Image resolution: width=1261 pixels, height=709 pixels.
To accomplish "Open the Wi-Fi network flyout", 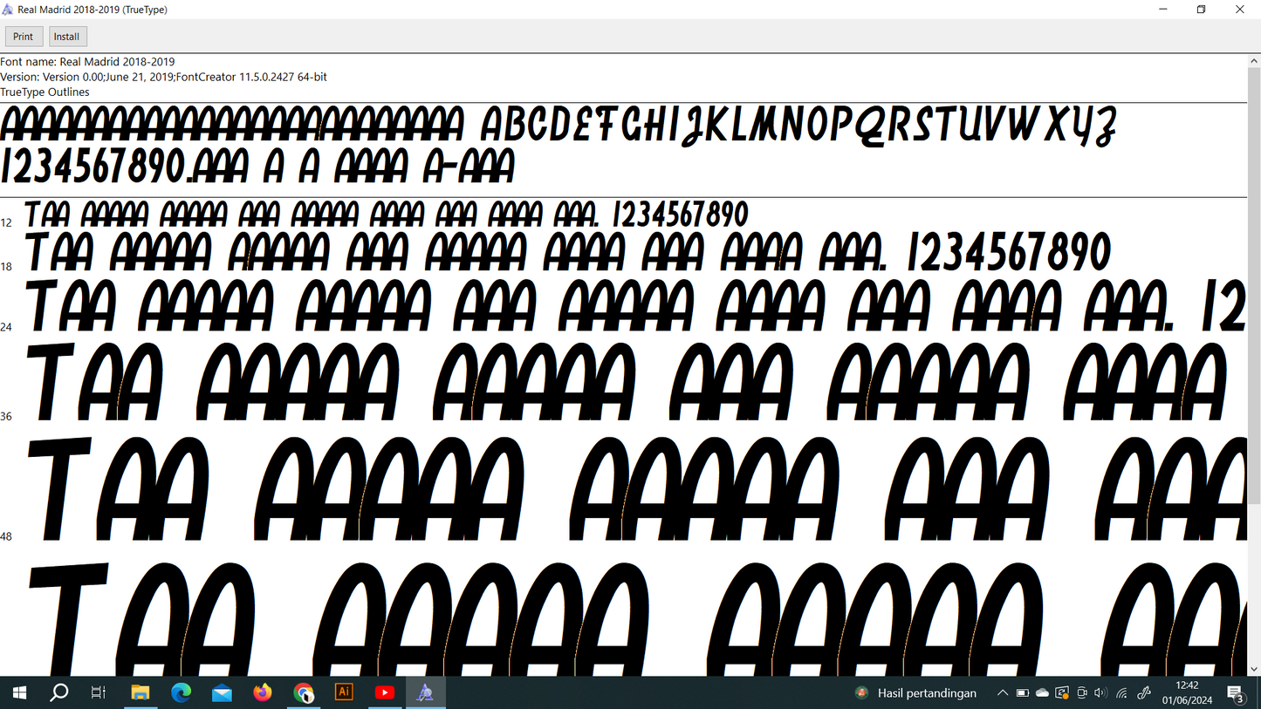I will coord(1122,693).
